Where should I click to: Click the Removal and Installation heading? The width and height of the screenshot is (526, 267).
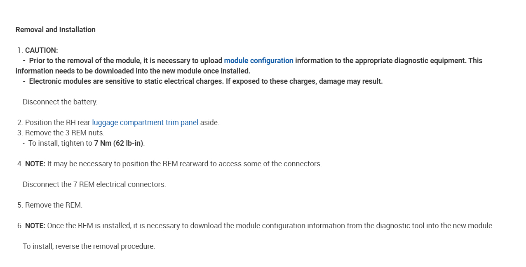click(x=56, y=30)
